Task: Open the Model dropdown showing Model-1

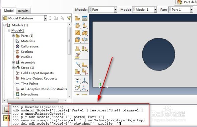Action: (155, 10)
